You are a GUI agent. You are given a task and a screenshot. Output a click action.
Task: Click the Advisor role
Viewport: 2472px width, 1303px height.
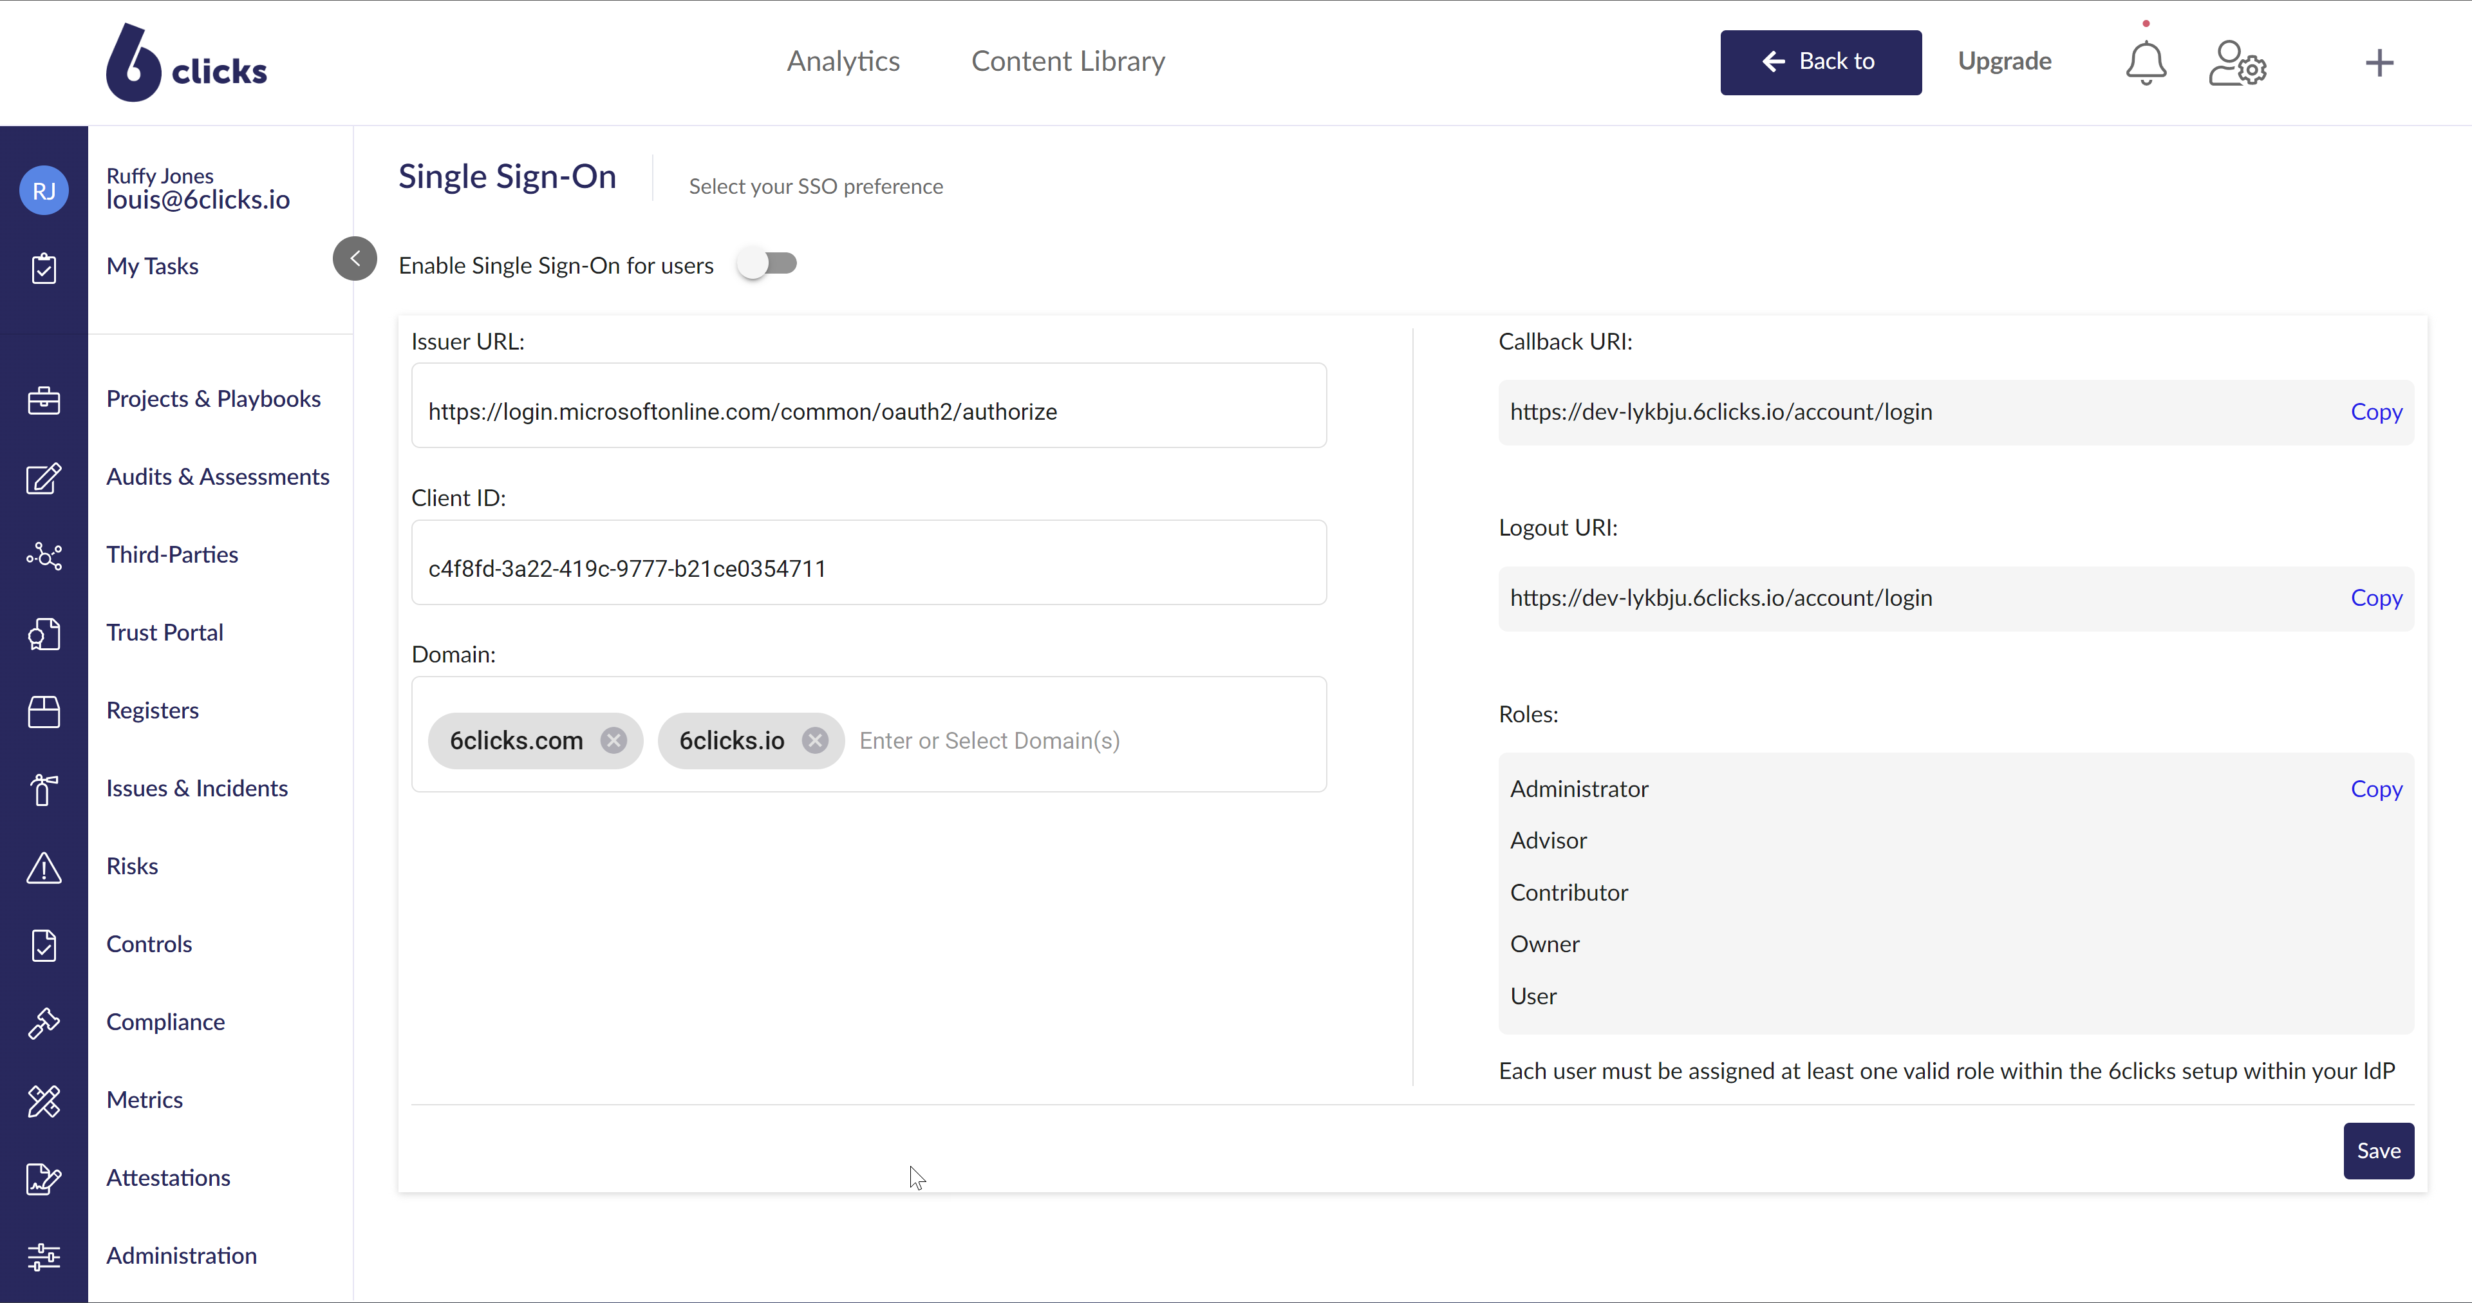click(1548, 841)
